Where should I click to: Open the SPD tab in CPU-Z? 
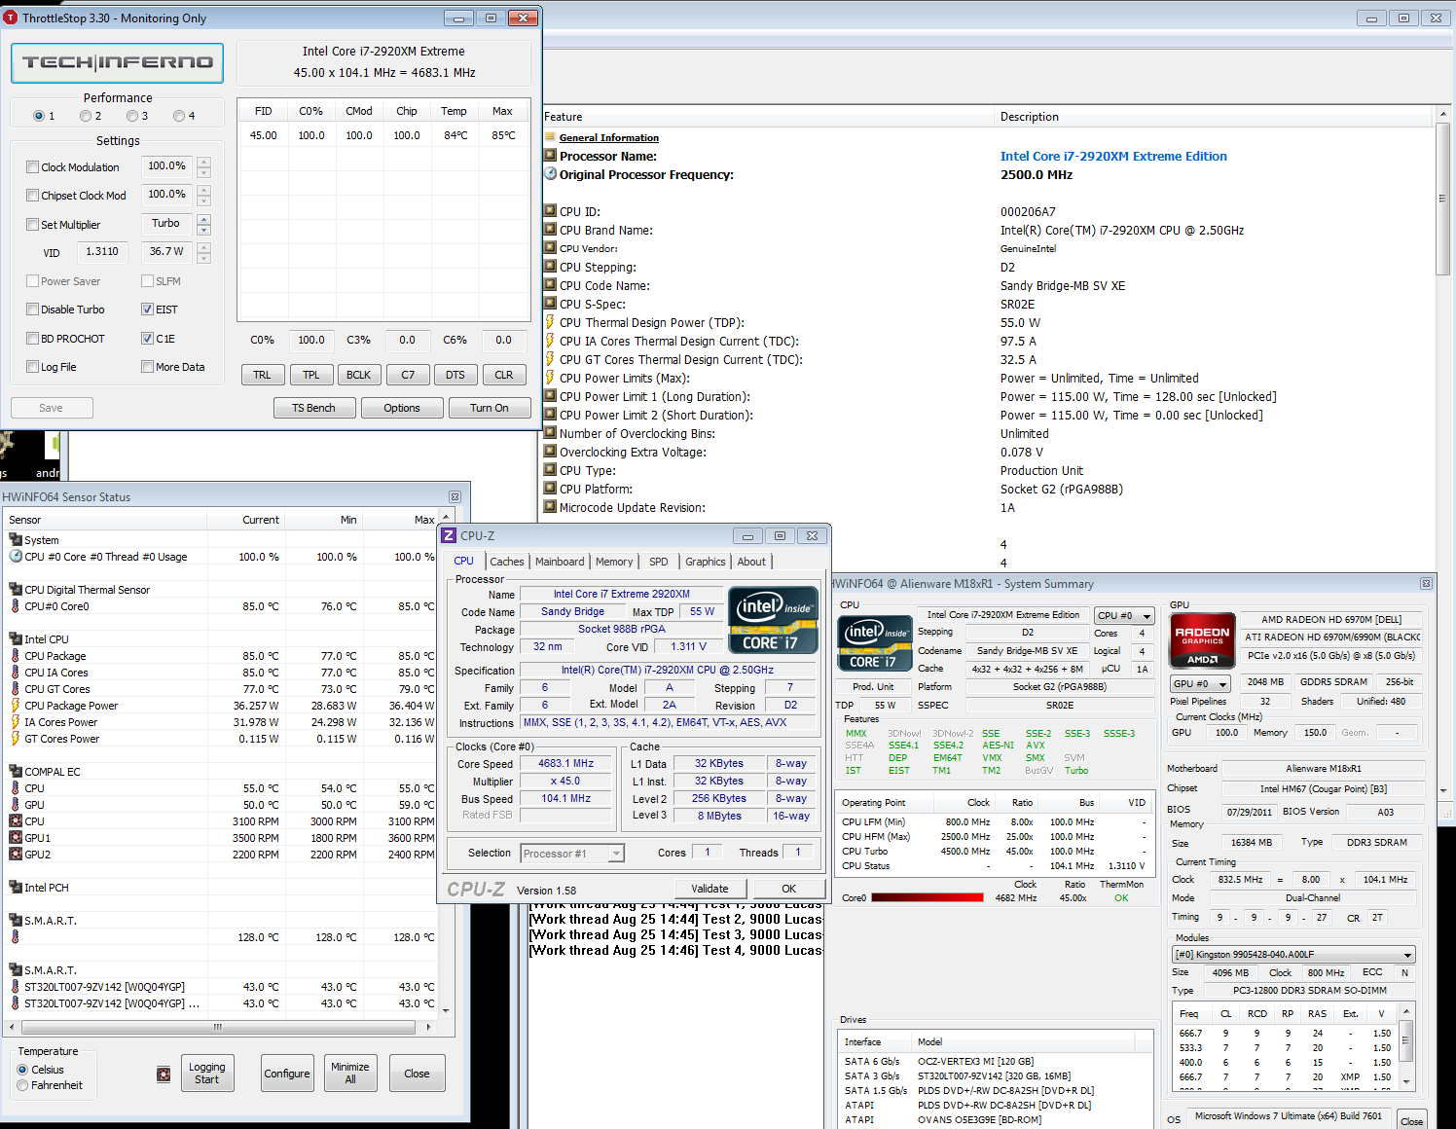coord(659,562)
